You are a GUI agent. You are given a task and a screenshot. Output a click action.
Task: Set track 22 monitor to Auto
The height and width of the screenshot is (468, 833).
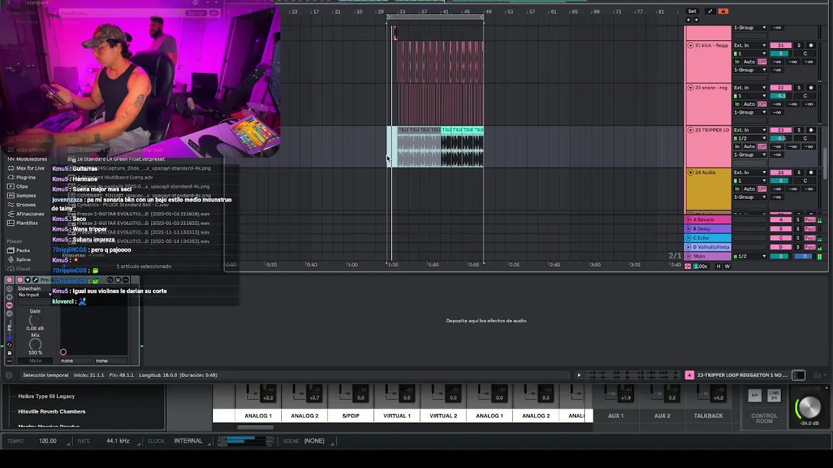click(749, 104)
